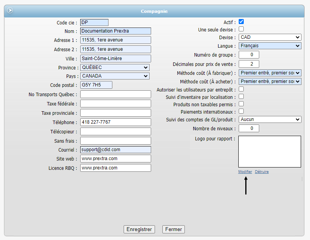
Task: Focus the Code cie field
Action: point(94,22)
